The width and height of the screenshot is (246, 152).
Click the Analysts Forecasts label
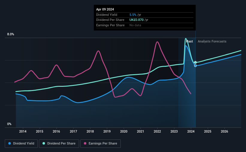(212, 41)
